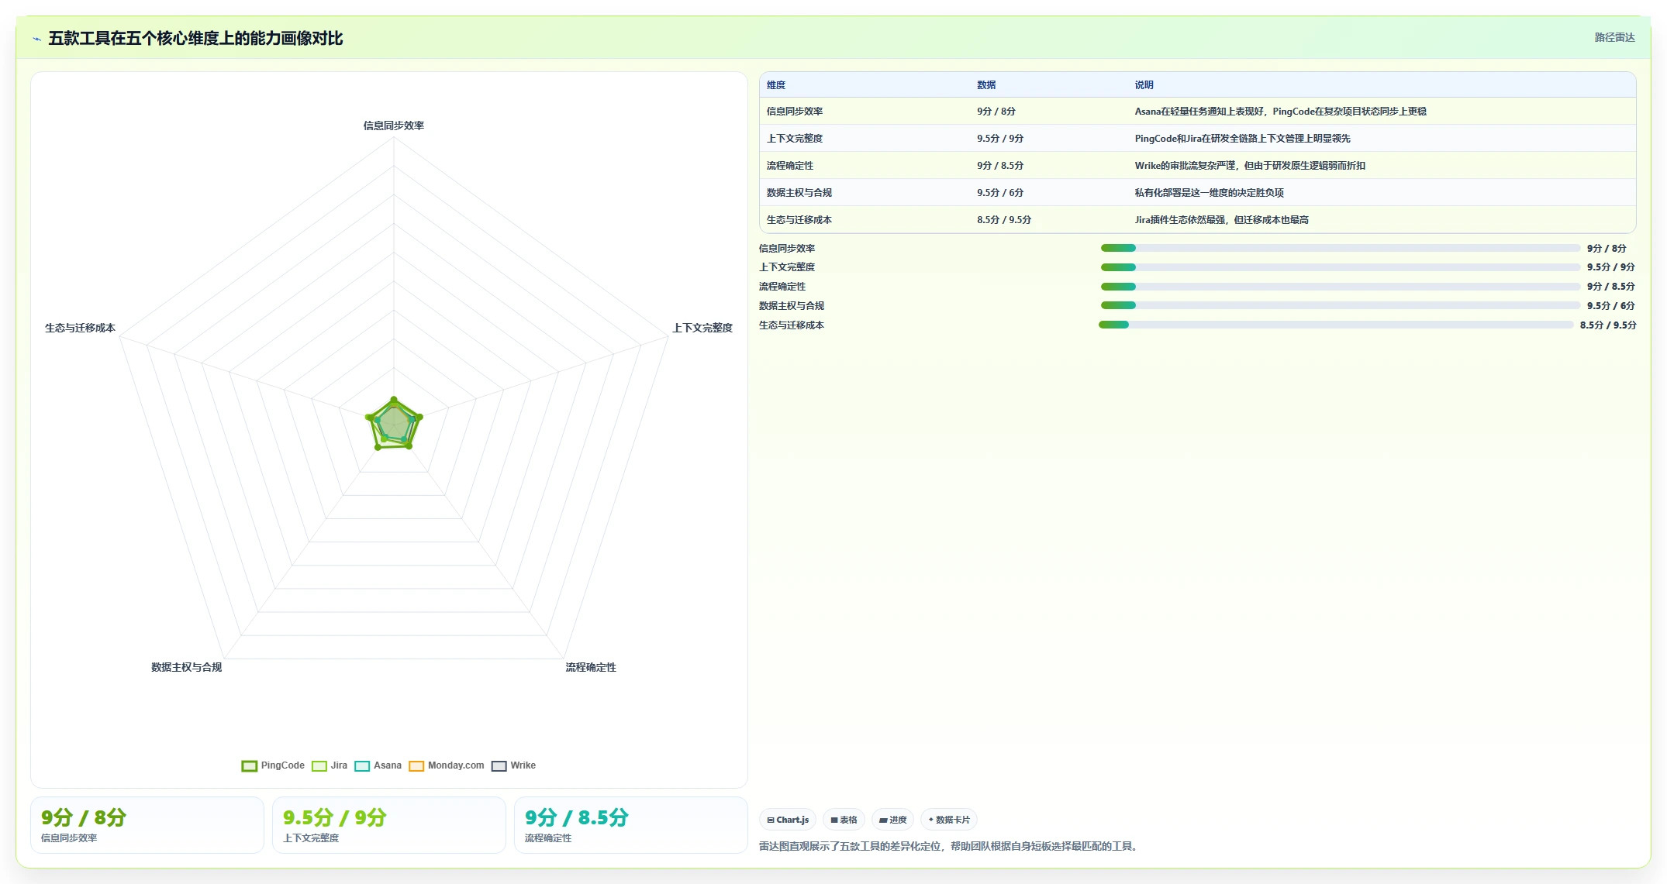Click the 上下文完整度 table row cell
Image resolution: width=1667 pixels, height=884 pixels.
pos(795,139)
